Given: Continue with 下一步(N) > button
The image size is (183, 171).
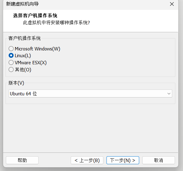Looking at the screenshot, I should (x=123, y=160).
